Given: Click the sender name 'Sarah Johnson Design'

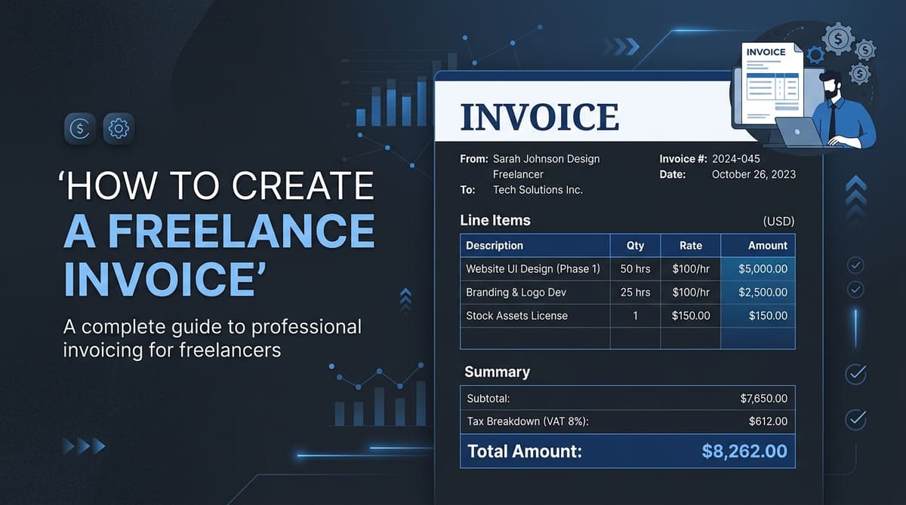Looking at the screenshot, I should (546, 159).
